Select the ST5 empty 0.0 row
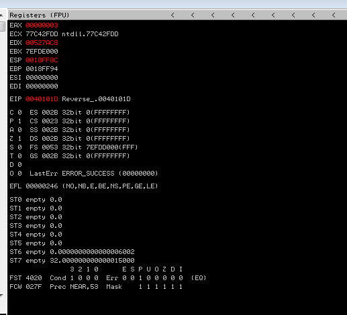This screenshot has width=347, height=315. 36,243
